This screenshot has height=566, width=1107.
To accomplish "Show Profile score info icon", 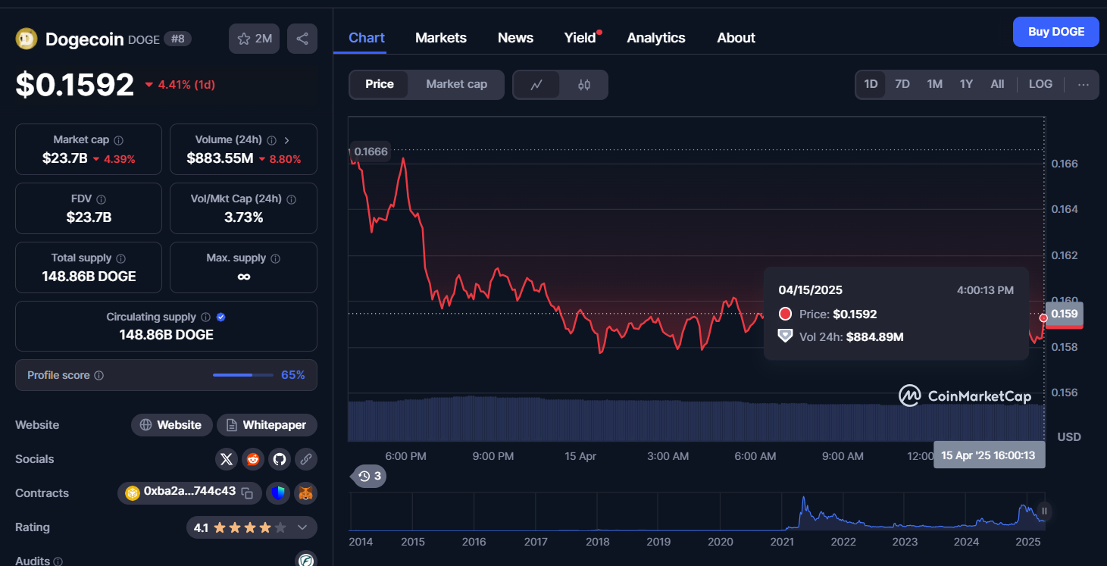I will coord(99,376).
